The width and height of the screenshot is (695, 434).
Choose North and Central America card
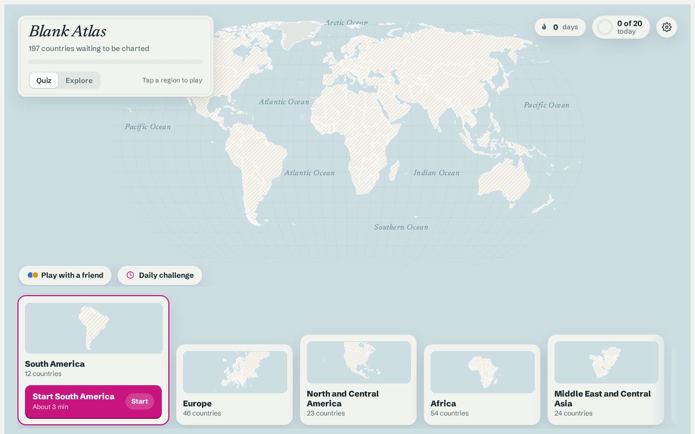[358, 380]
